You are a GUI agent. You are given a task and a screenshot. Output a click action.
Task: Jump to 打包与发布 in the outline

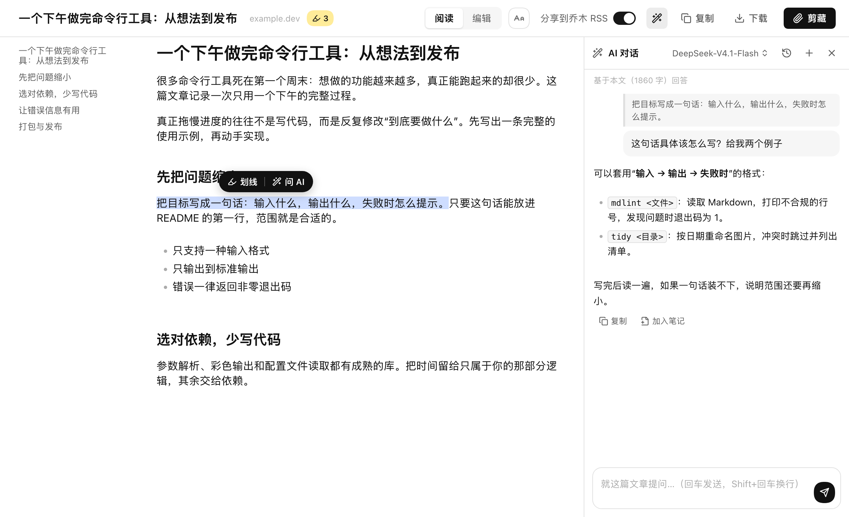tap(40, 127)
